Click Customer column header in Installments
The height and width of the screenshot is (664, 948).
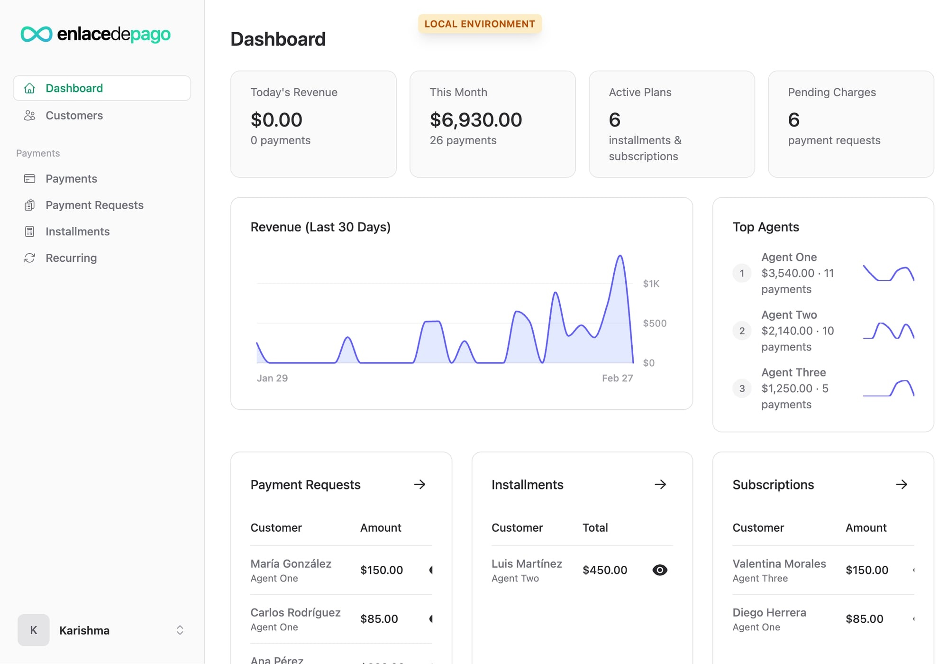pyautogui.click(x=517, y=528)
